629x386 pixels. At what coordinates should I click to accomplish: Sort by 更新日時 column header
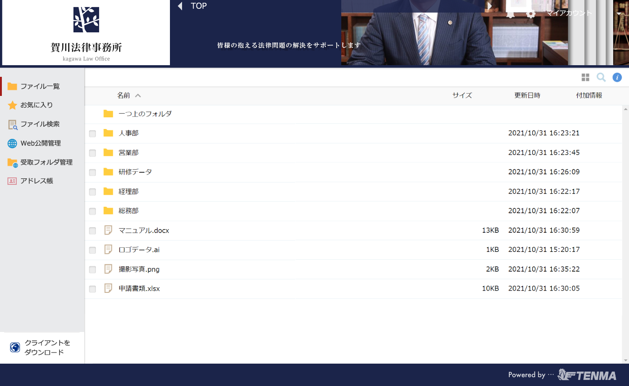pyautogui.click(x=527, y=95)
